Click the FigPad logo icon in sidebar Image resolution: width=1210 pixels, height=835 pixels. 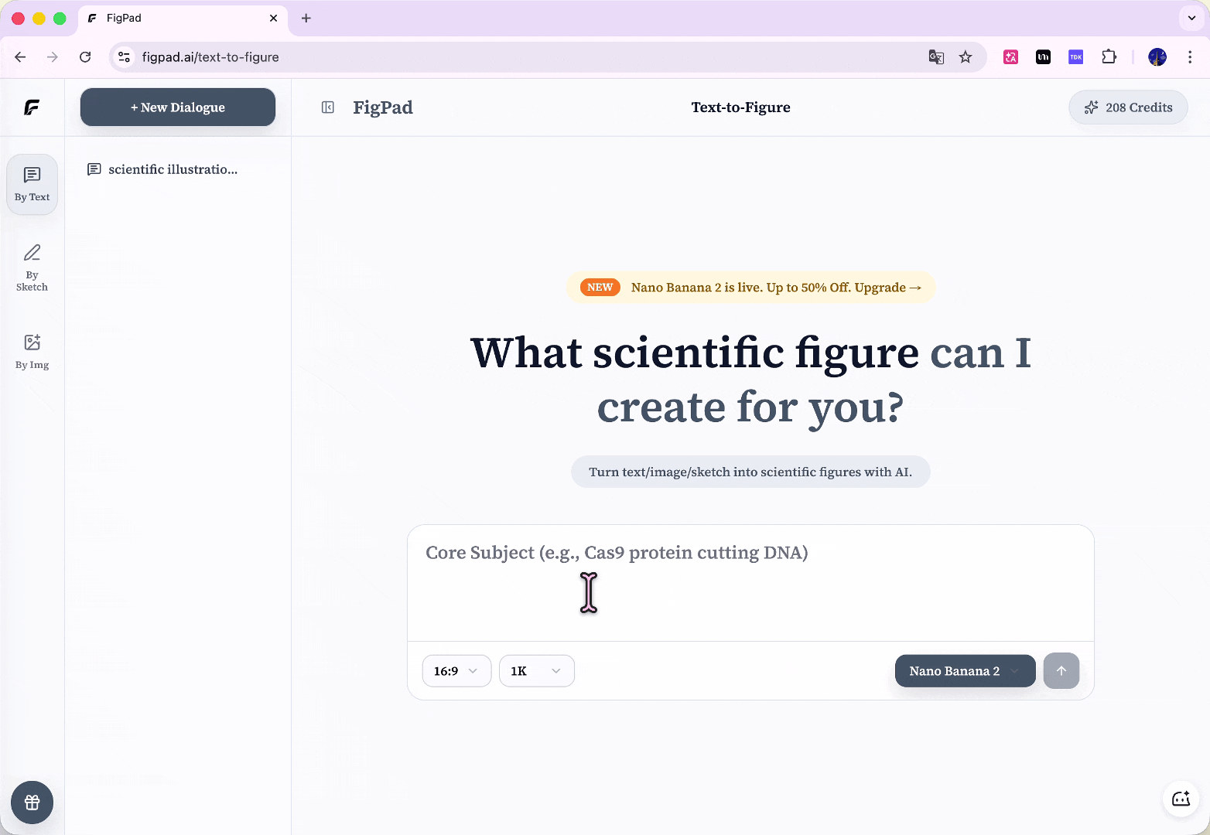(32, 107)
